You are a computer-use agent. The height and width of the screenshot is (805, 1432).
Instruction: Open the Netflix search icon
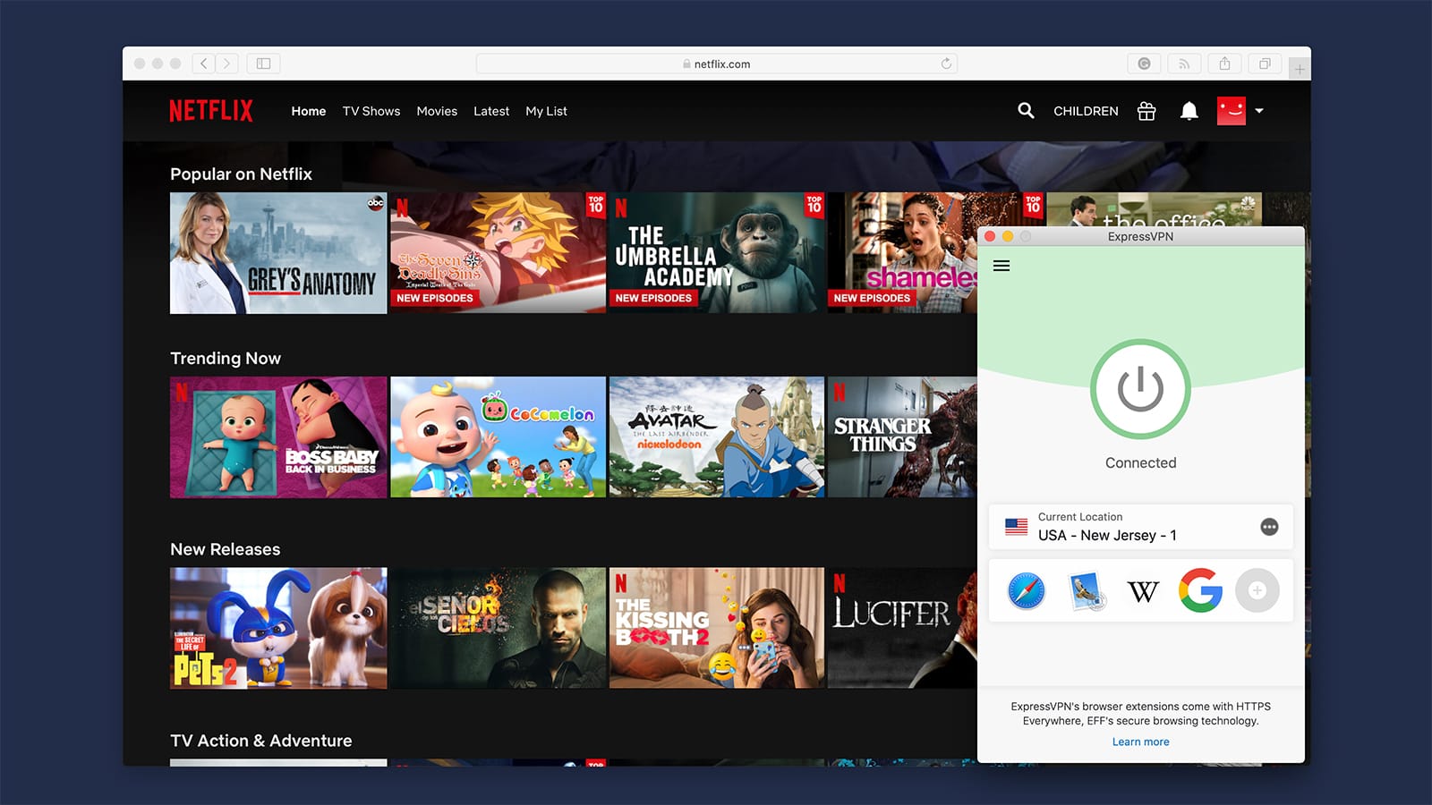(x=1026, y=111)
